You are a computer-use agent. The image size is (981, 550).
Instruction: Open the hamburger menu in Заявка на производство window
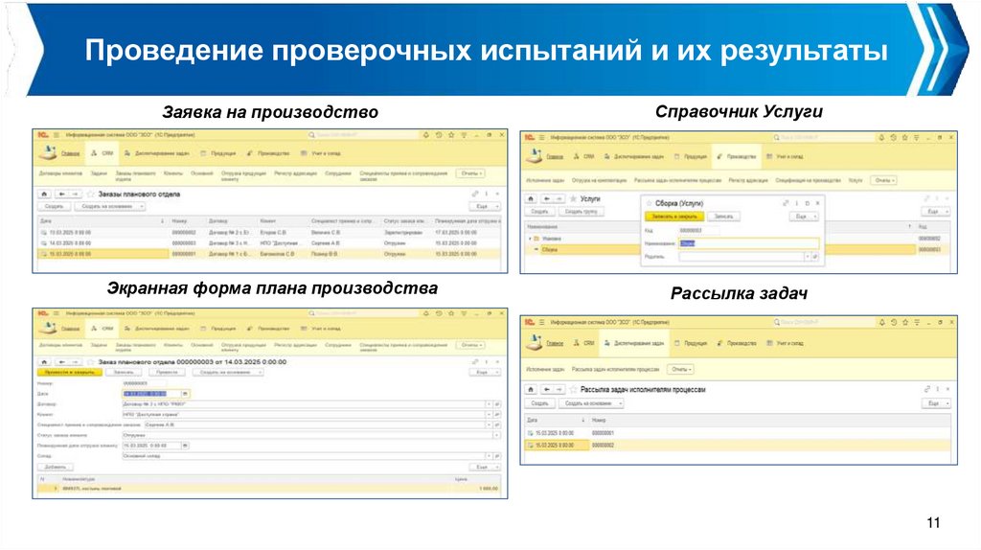click(x=56, y=135)
